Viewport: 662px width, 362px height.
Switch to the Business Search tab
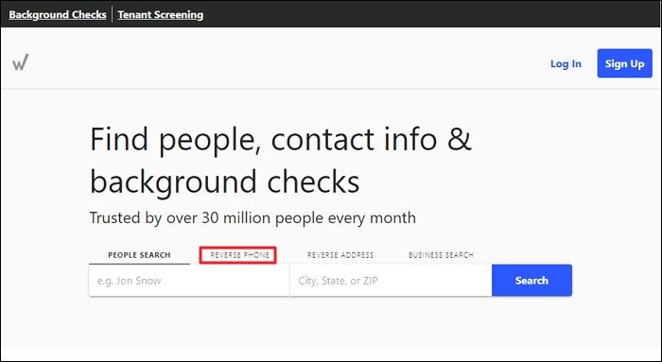click(441, 255)
